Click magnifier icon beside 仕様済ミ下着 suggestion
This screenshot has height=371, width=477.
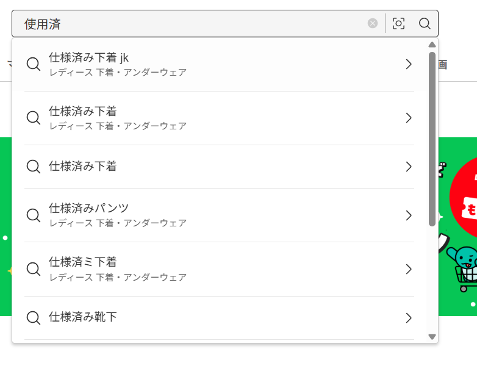click(x=34, y=268)
